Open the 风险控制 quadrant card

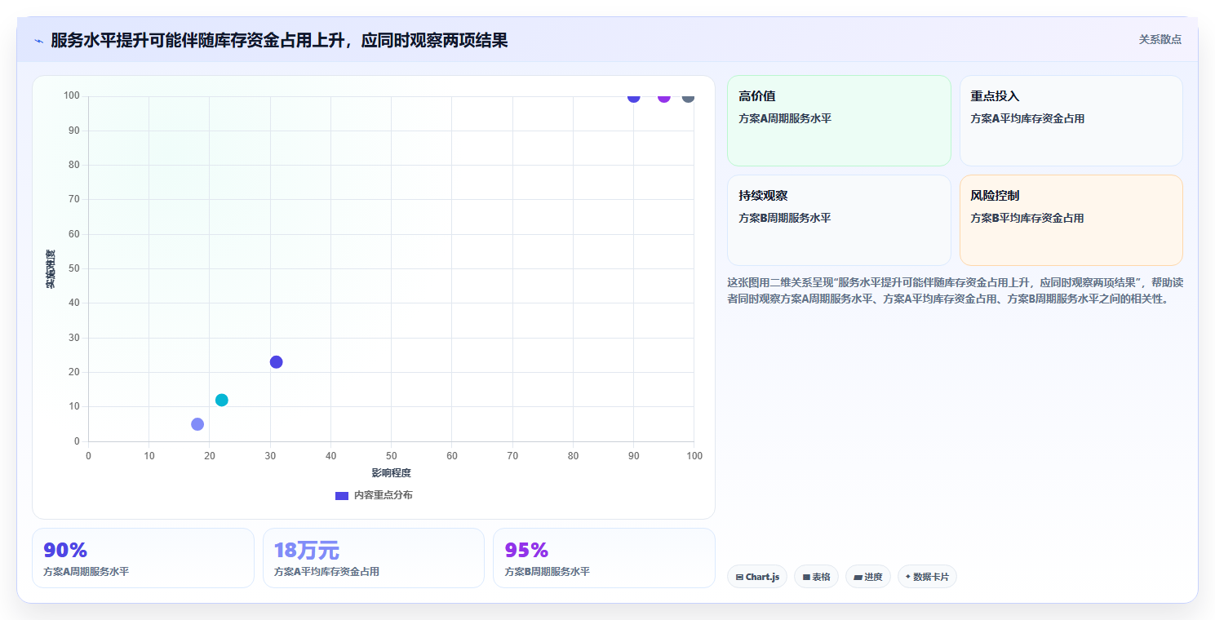click(1071, 220)
